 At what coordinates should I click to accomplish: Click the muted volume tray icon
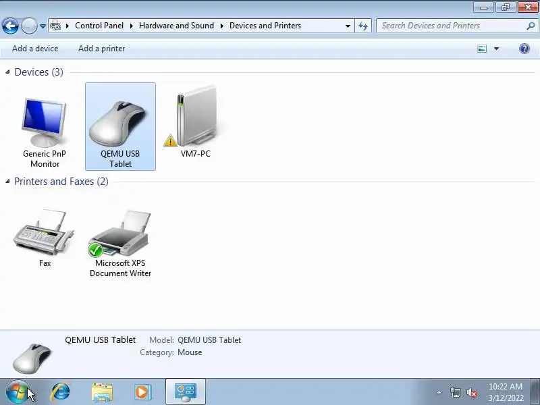pyautogui.click(x=471, y=392)
